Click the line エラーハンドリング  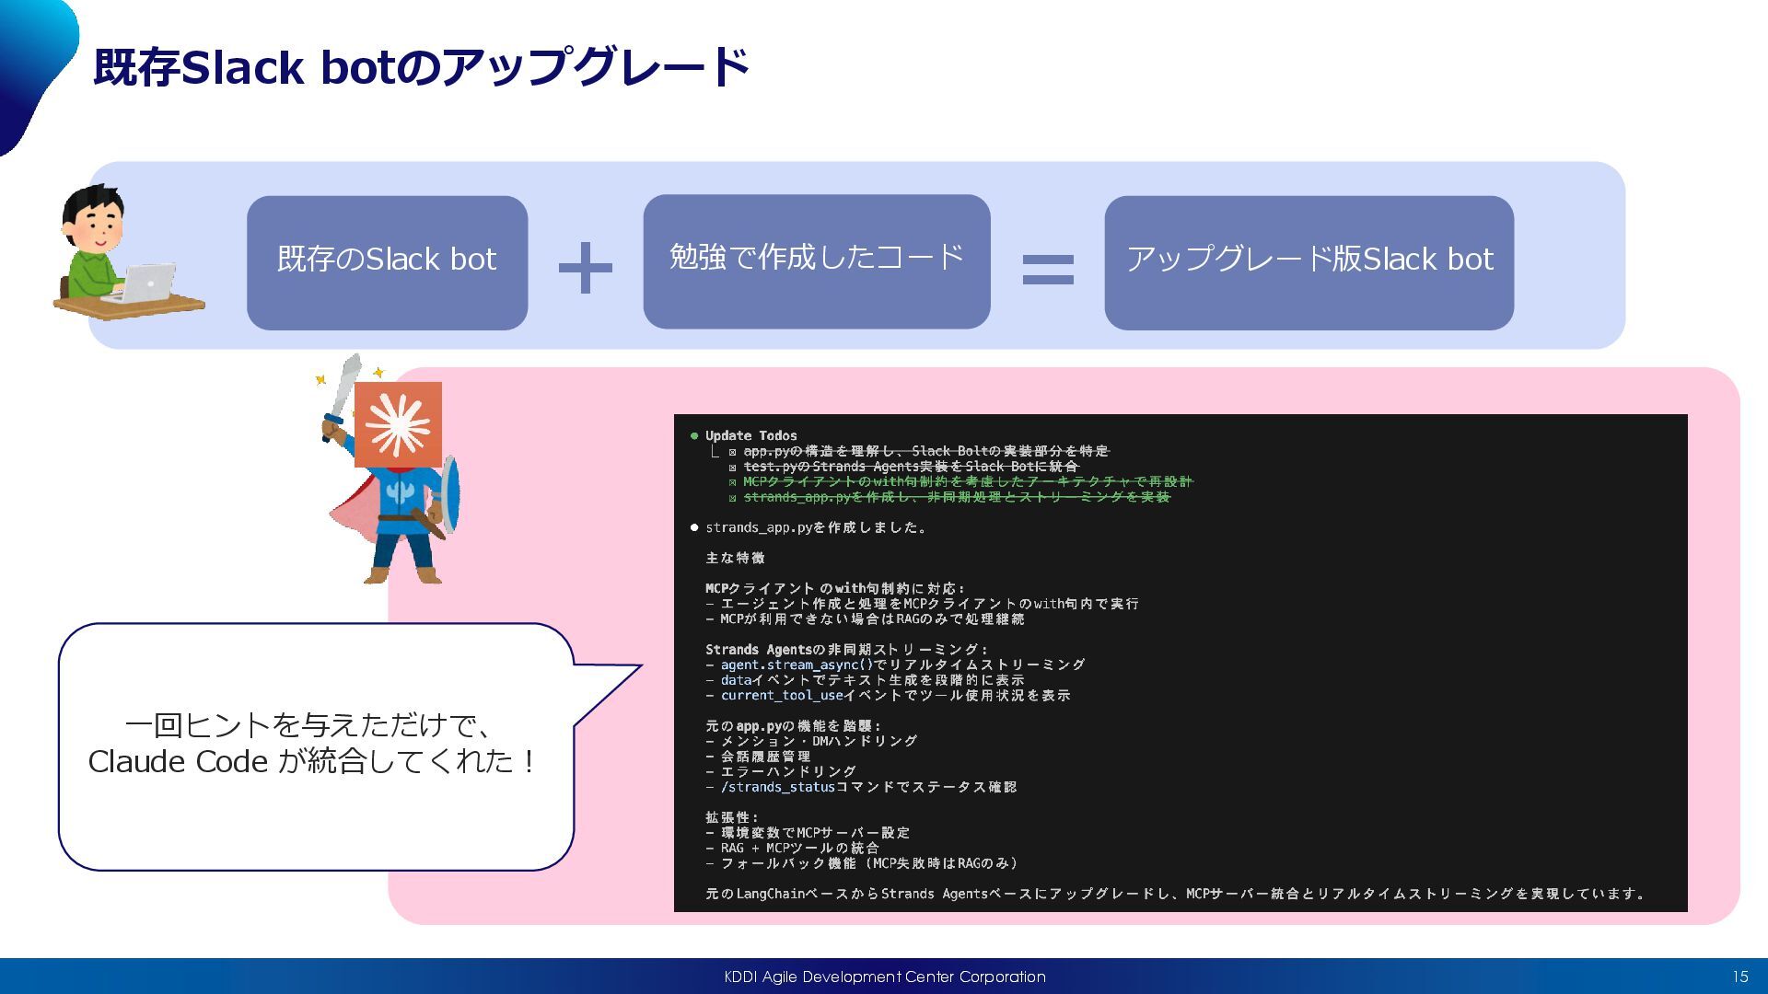coord(782,771)
